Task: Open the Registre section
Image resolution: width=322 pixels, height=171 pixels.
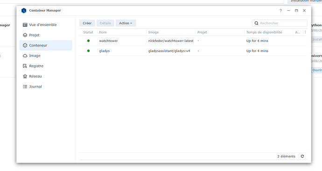Action: click(46, 66)
